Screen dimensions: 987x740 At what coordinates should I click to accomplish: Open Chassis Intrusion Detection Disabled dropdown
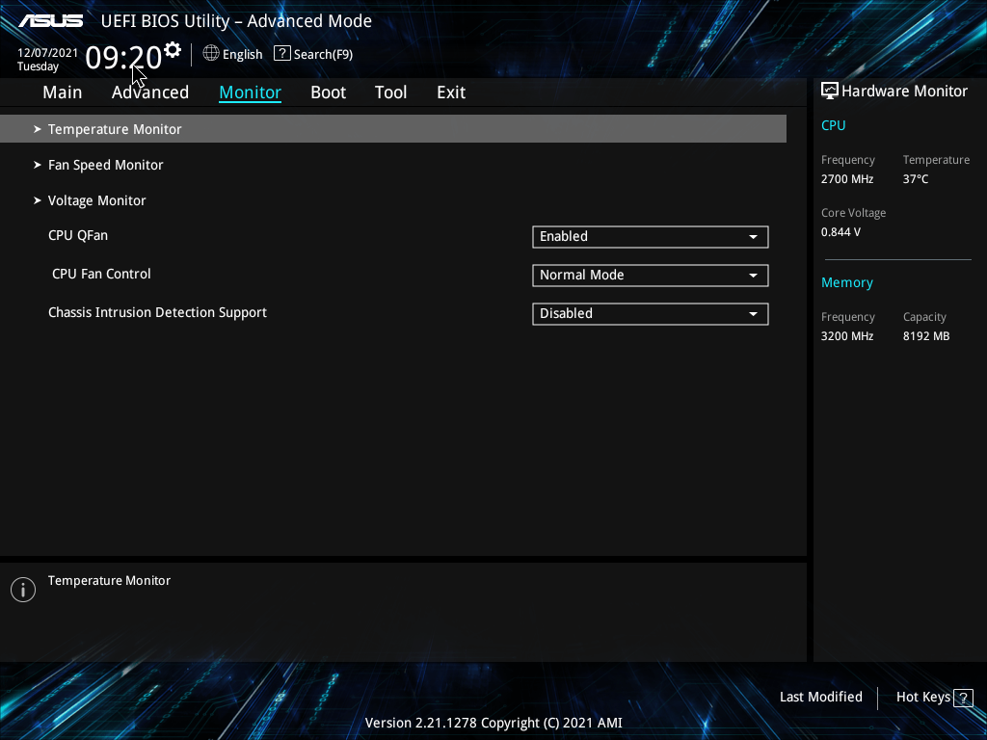[x=651, y=313]
